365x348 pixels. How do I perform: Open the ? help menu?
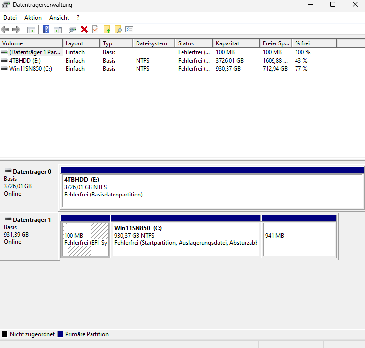[x=78, y=18]
